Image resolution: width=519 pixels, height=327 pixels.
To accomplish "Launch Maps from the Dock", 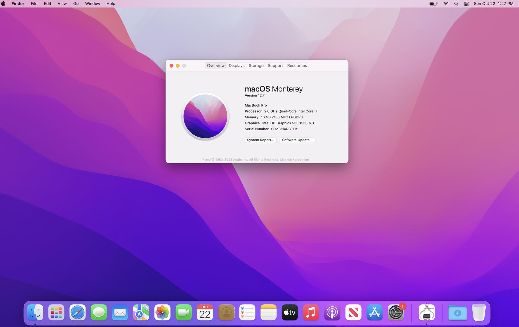I will pyautogui.click(x=141, y=312).
